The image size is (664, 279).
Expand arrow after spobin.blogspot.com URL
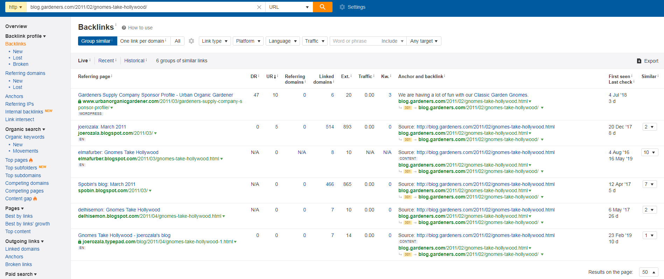pos(150,191)
